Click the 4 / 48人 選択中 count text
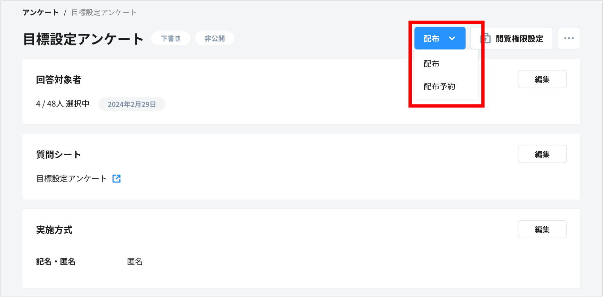 tap(63, 104)
